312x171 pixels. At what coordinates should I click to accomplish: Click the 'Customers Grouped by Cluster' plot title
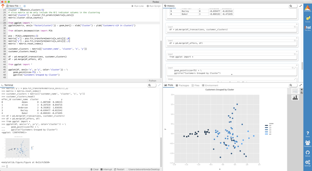tap(220, 90)
